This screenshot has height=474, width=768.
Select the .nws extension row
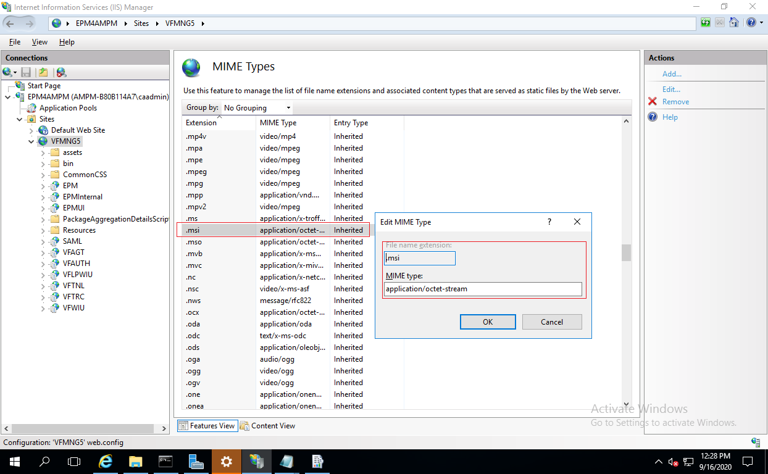pos(293,301)
